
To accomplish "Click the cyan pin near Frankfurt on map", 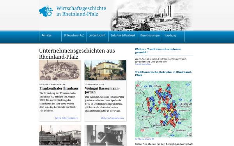I will [x=174, y=105].
